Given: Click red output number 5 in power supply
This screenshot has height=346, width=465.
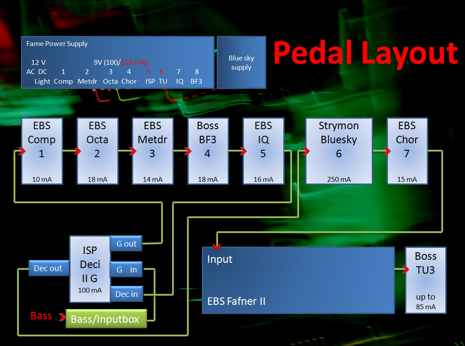Looking at the screenshot, I should [149, 72].
